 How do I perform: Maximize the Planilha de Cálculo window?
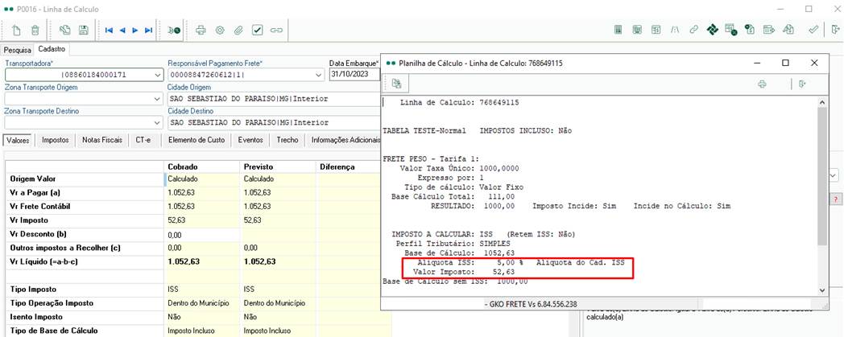785,63
